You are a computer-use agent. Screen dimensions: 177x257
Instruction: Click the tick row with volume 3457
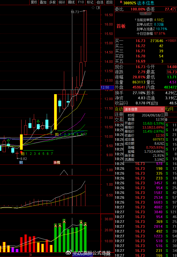click(x=146, y=183)
